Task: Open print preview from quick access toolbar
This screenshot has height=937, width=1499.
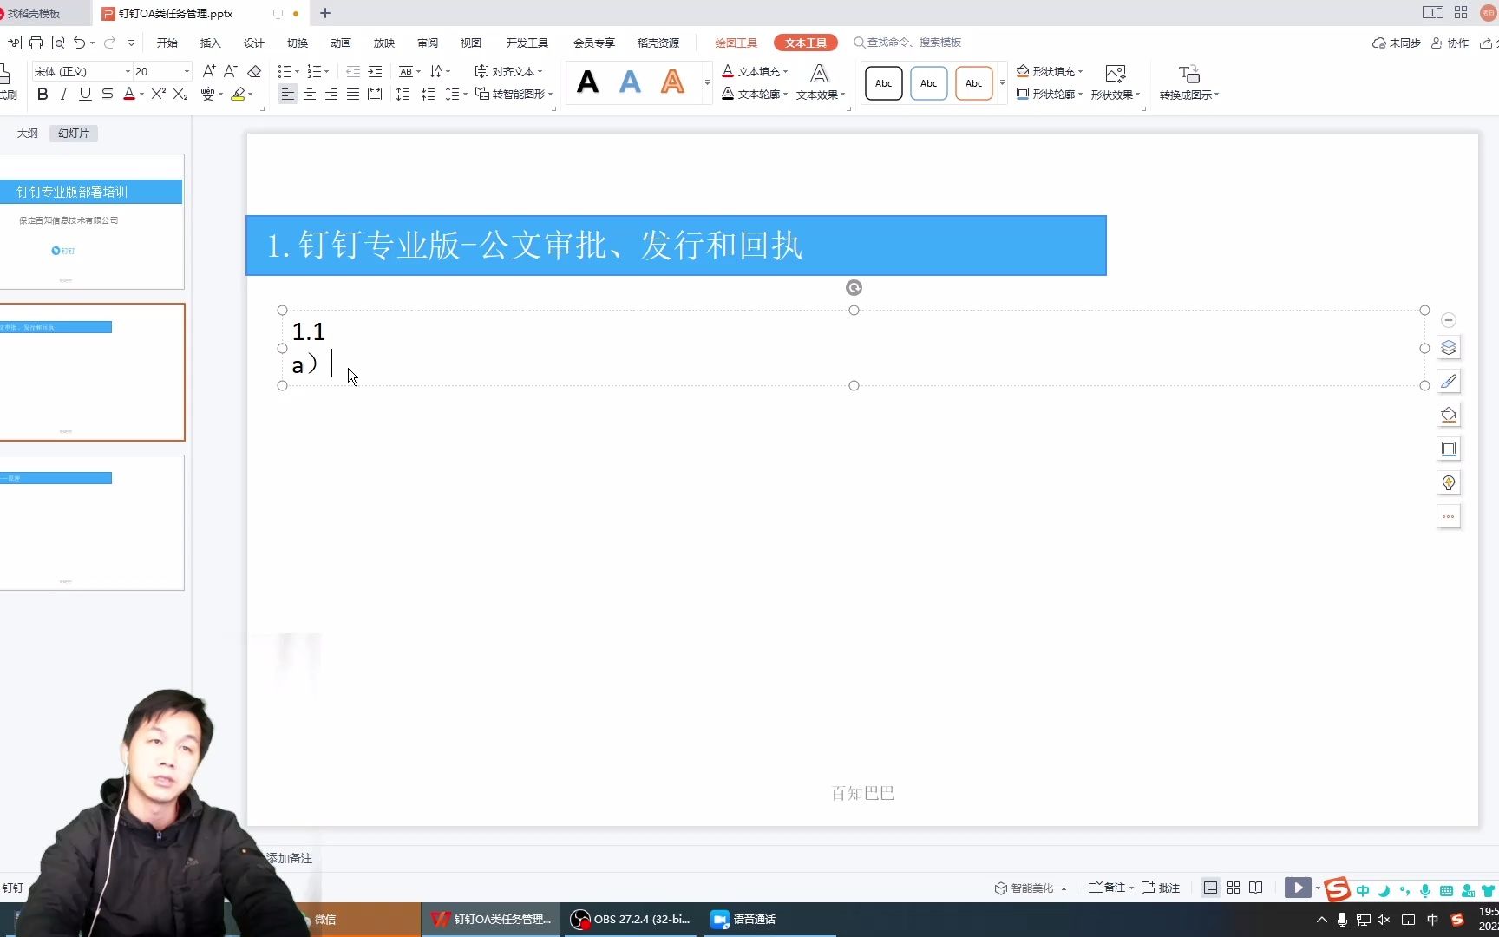Action: coord(58,43)
